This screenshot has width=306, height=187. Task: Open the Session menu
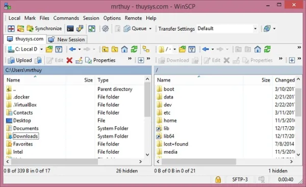91,18
